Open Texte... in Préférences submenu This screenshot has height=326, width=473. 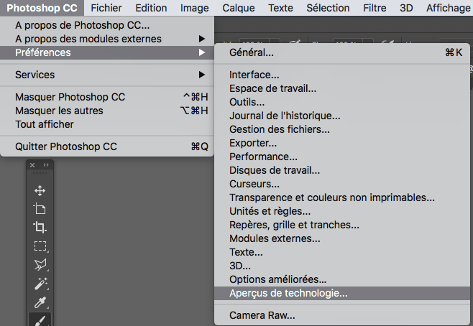point(342,252)
